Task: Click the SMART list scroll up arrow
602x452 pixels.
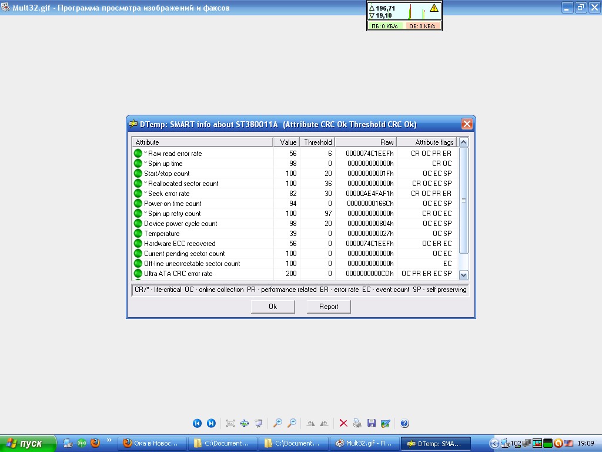Action: 463,142
